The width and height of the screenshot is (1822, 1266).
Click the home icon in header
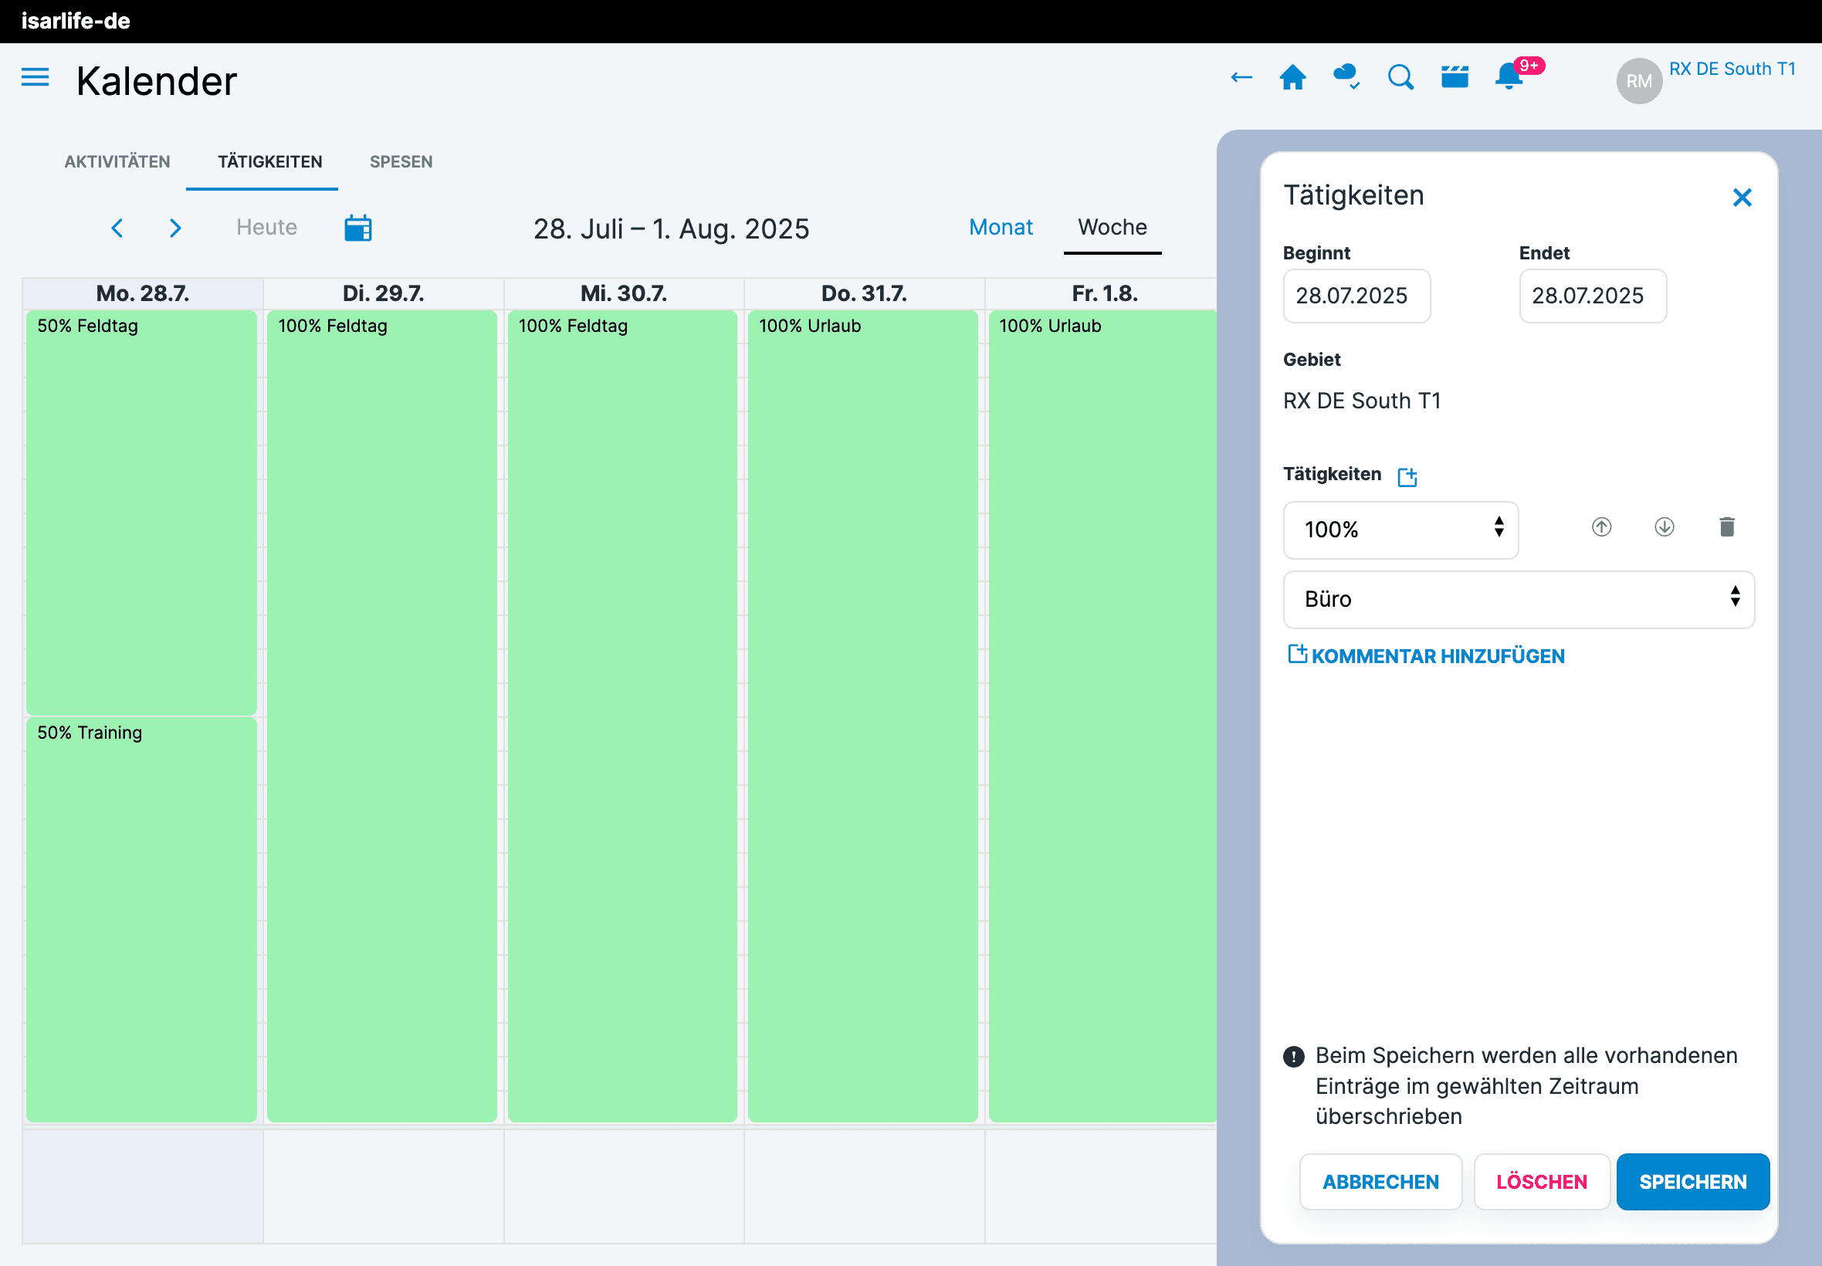(x=1292, y=78)
